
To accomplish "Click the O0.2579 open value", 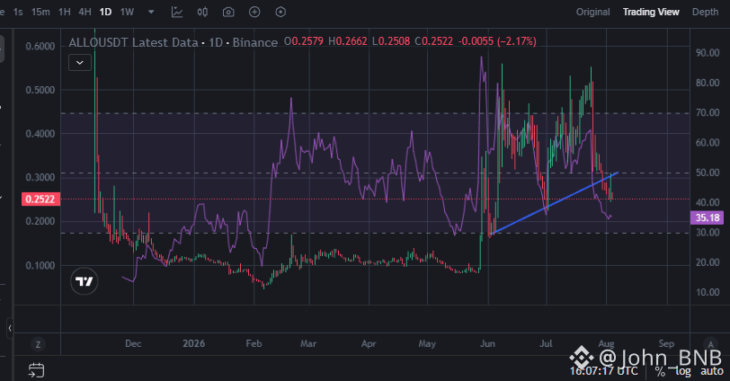I will 304,41.
